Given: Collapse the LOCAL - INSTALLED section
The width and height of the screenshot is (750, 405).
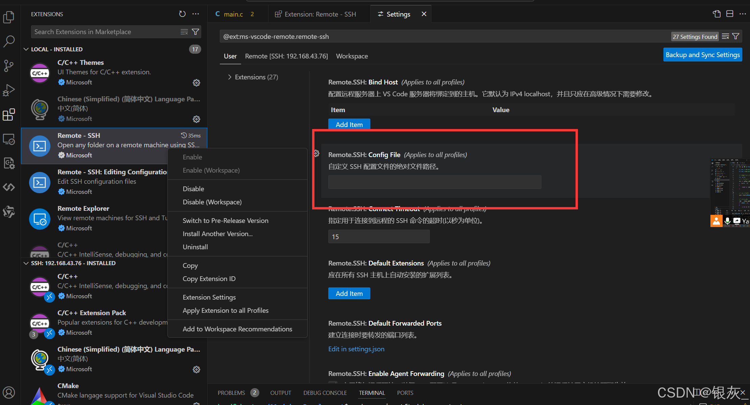Looking at the screenshot, I should point(26,49).
